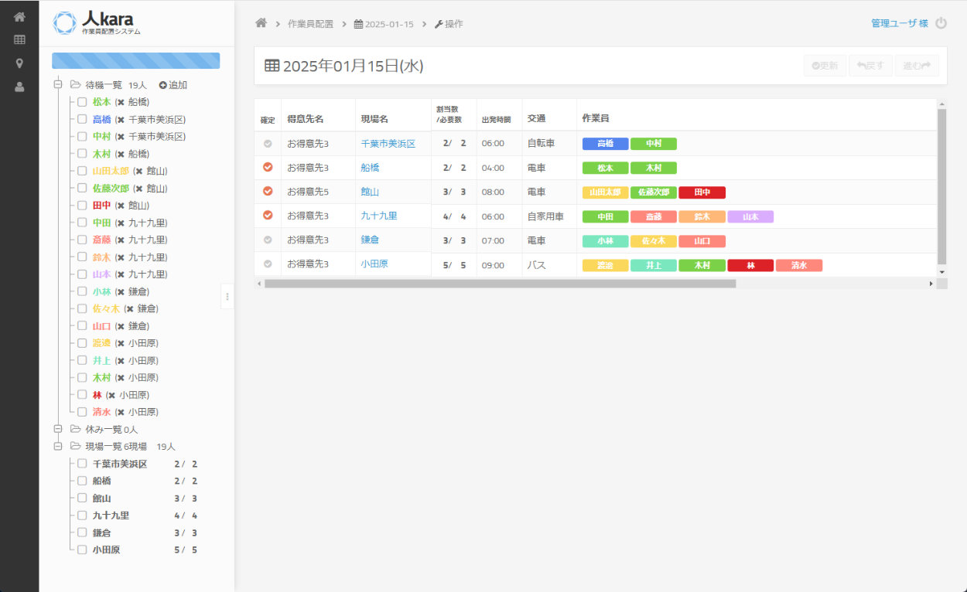Toggle confirmed check for 館山 row
The image size is (967, 592).
[268, 191]
